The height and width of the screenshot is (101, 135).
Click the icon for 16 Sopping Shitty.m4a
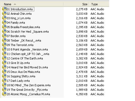click(x=4, y=76)
